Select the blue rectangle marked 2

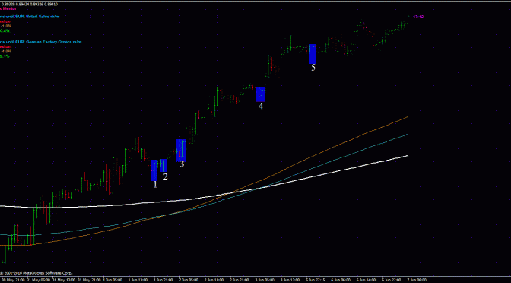pyautogui.click(x=163, y=165)
